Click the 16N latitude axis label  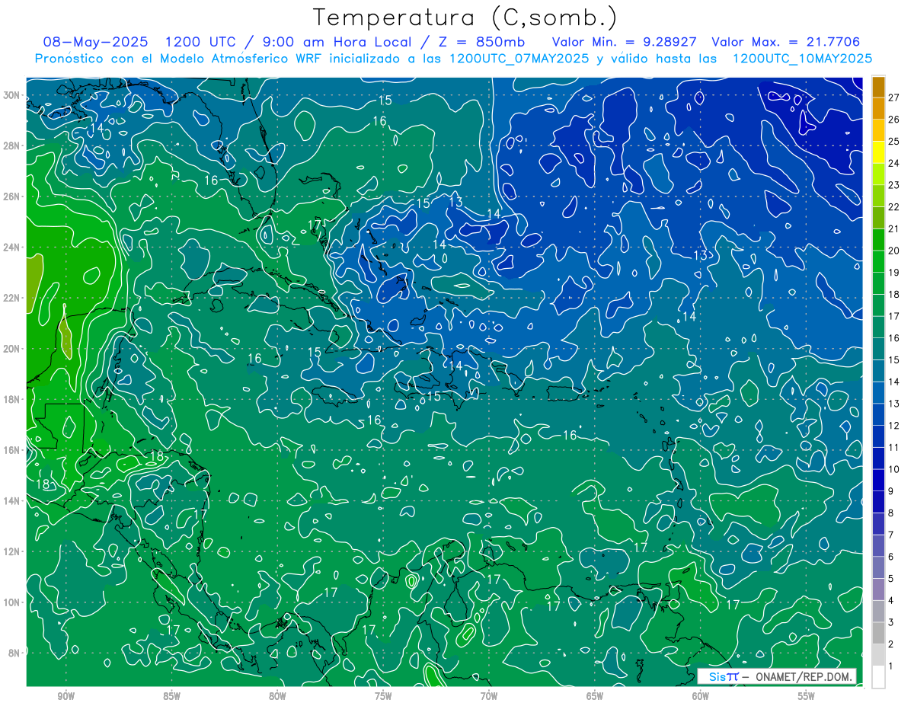point(12,450)
